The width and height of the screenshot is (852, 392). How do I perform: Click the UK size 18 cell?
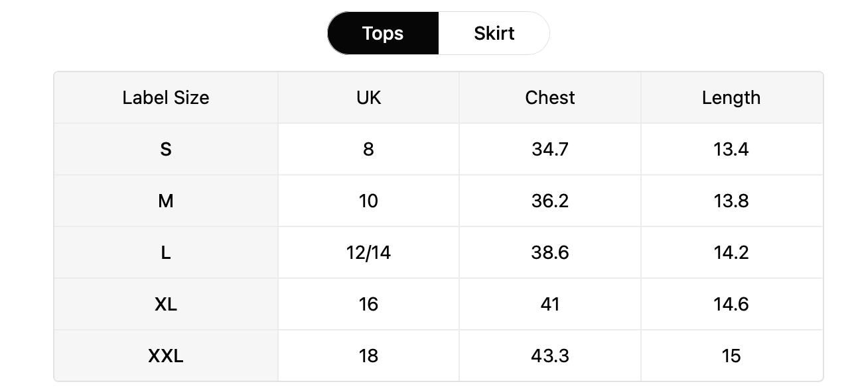click(368, 356)
